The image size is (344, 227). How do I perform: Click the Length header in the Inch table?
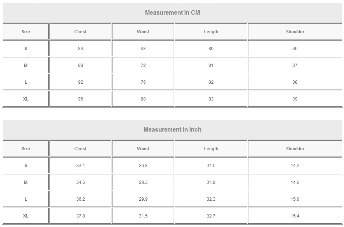pos(211,149)
